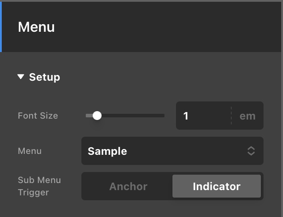Click the Sample text in Menu selector

(107, 151)
